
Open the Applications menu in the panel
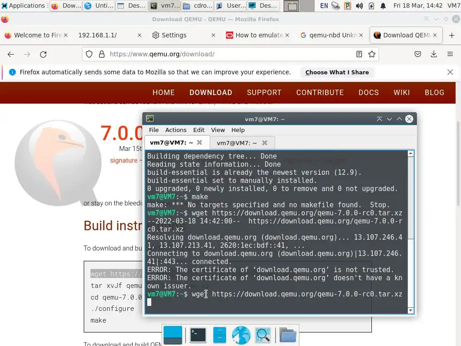(24, 5)
